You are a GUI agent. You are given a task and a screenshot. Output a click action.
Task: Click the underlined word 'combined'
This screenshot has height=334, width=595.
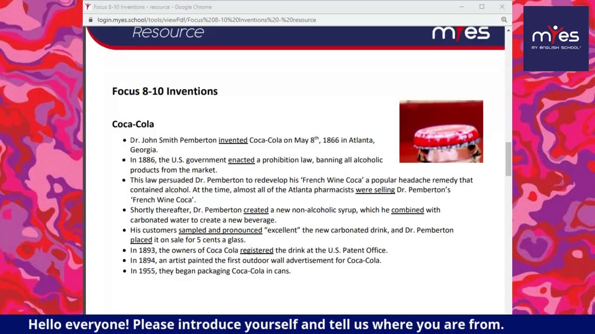tap(407, 210)
